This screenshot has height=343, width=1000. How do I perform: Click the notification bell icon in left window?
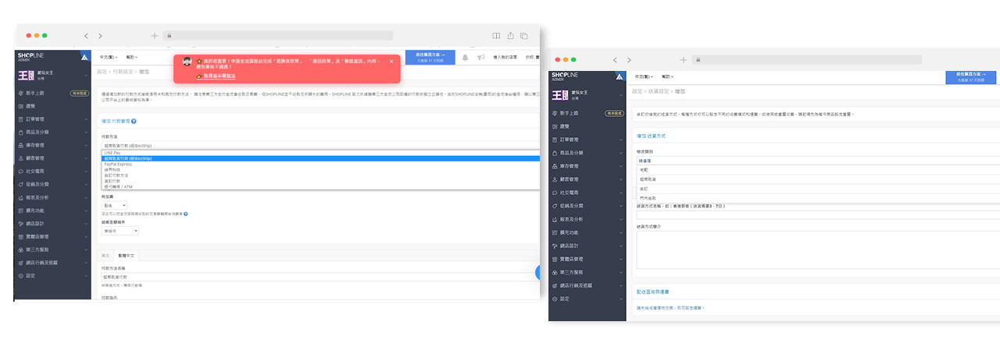point(466,58)
